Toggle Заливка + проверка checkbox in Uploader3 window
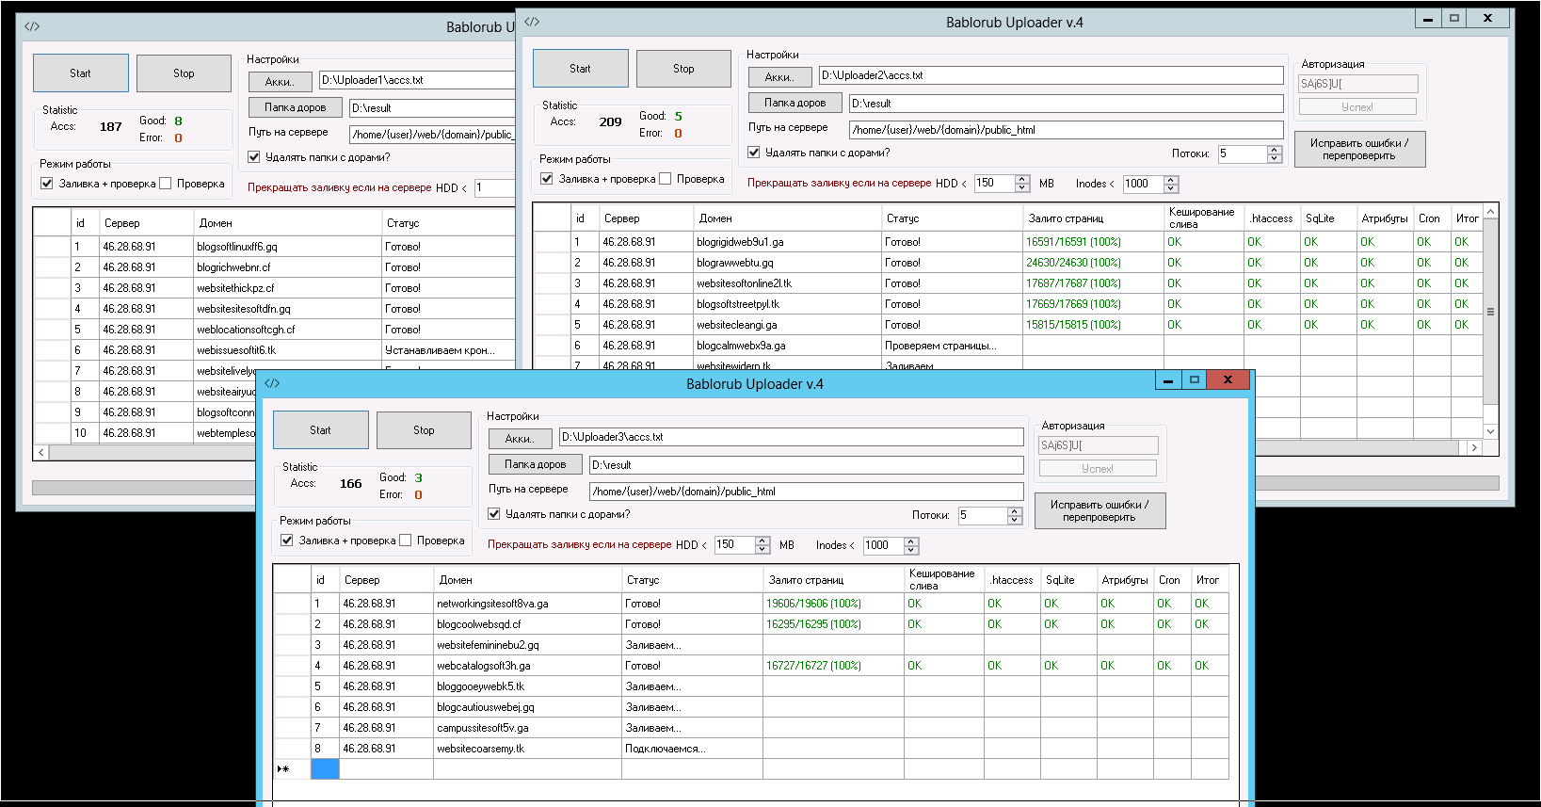 (287, 541)
